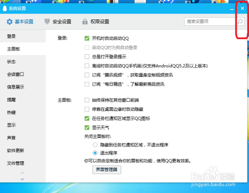Enable 停靠在桌面边缘时自动隐藏
This screenshot has width=249, height=193.
click(x=87, y=109)
